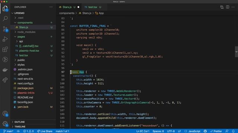This screenshot has height=133, width=238.
Task: Click components breadcrumb segment
Action: pyautogui.click(x=67, y=13)
